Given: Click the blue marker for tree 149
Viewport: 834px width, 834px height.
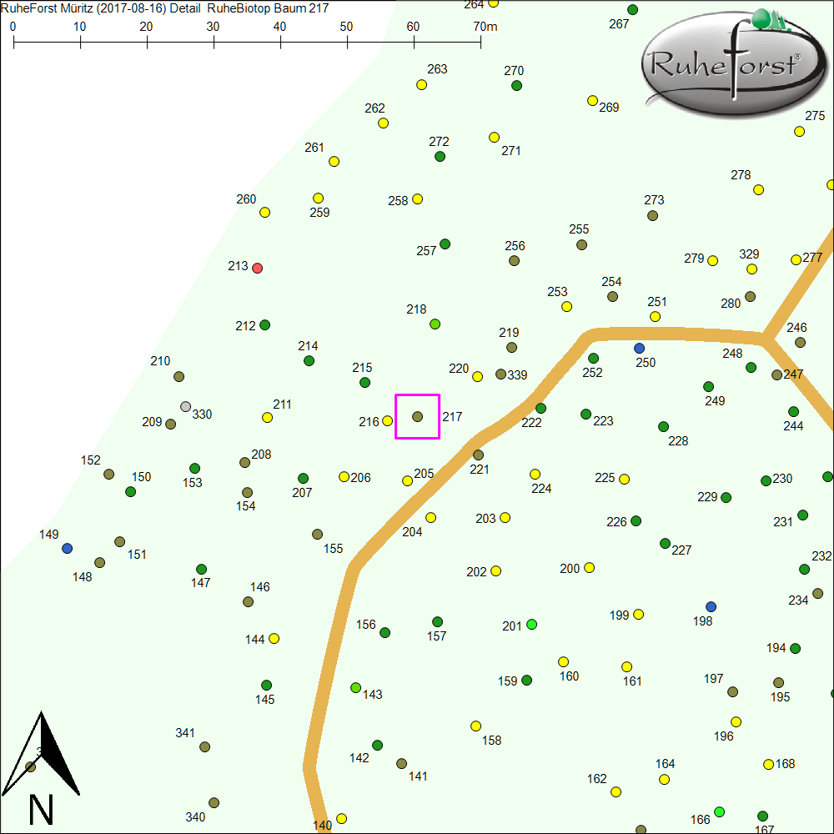Looking at the screenshot, I should pos(68,549).
